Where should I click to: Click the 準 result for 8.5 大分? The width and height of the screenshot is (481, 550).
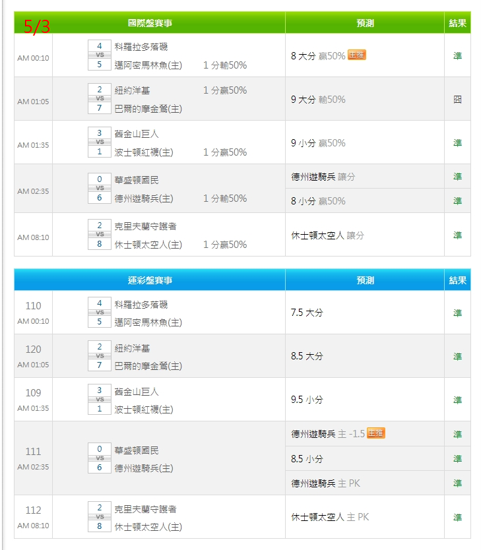click(457, 356)
